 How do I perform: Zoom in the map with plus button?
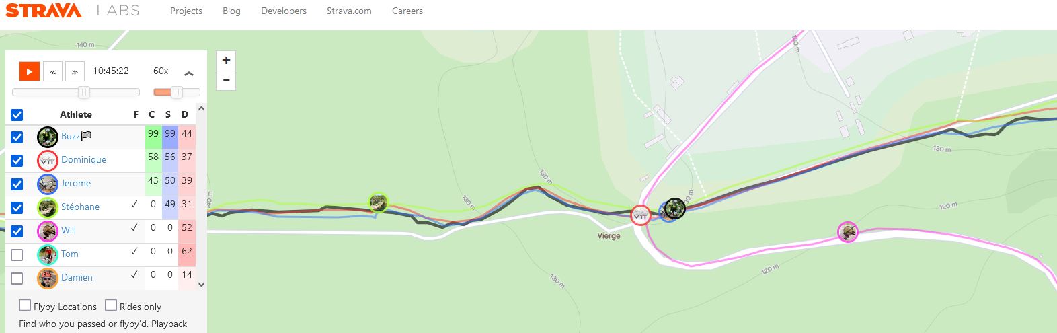click(x=226, y=60)
